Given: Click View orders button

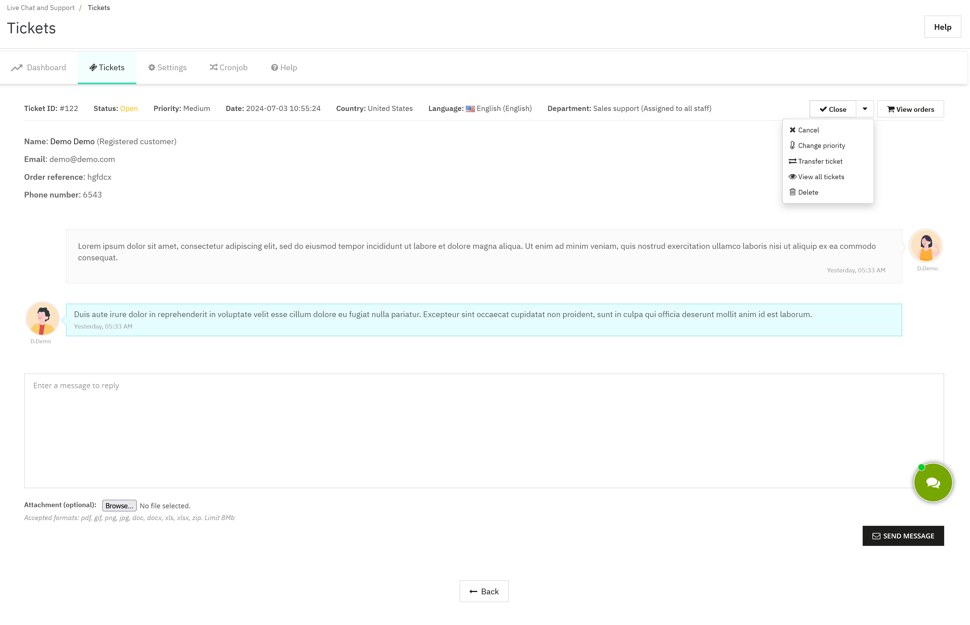Looking at the screenshot, I should 910,109.
